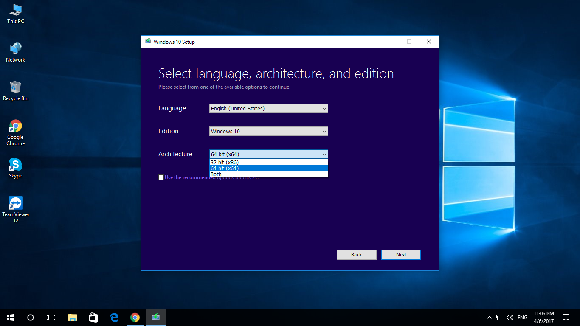Show hidden system tray icons
580x326 pixels.
click(489, 318)
